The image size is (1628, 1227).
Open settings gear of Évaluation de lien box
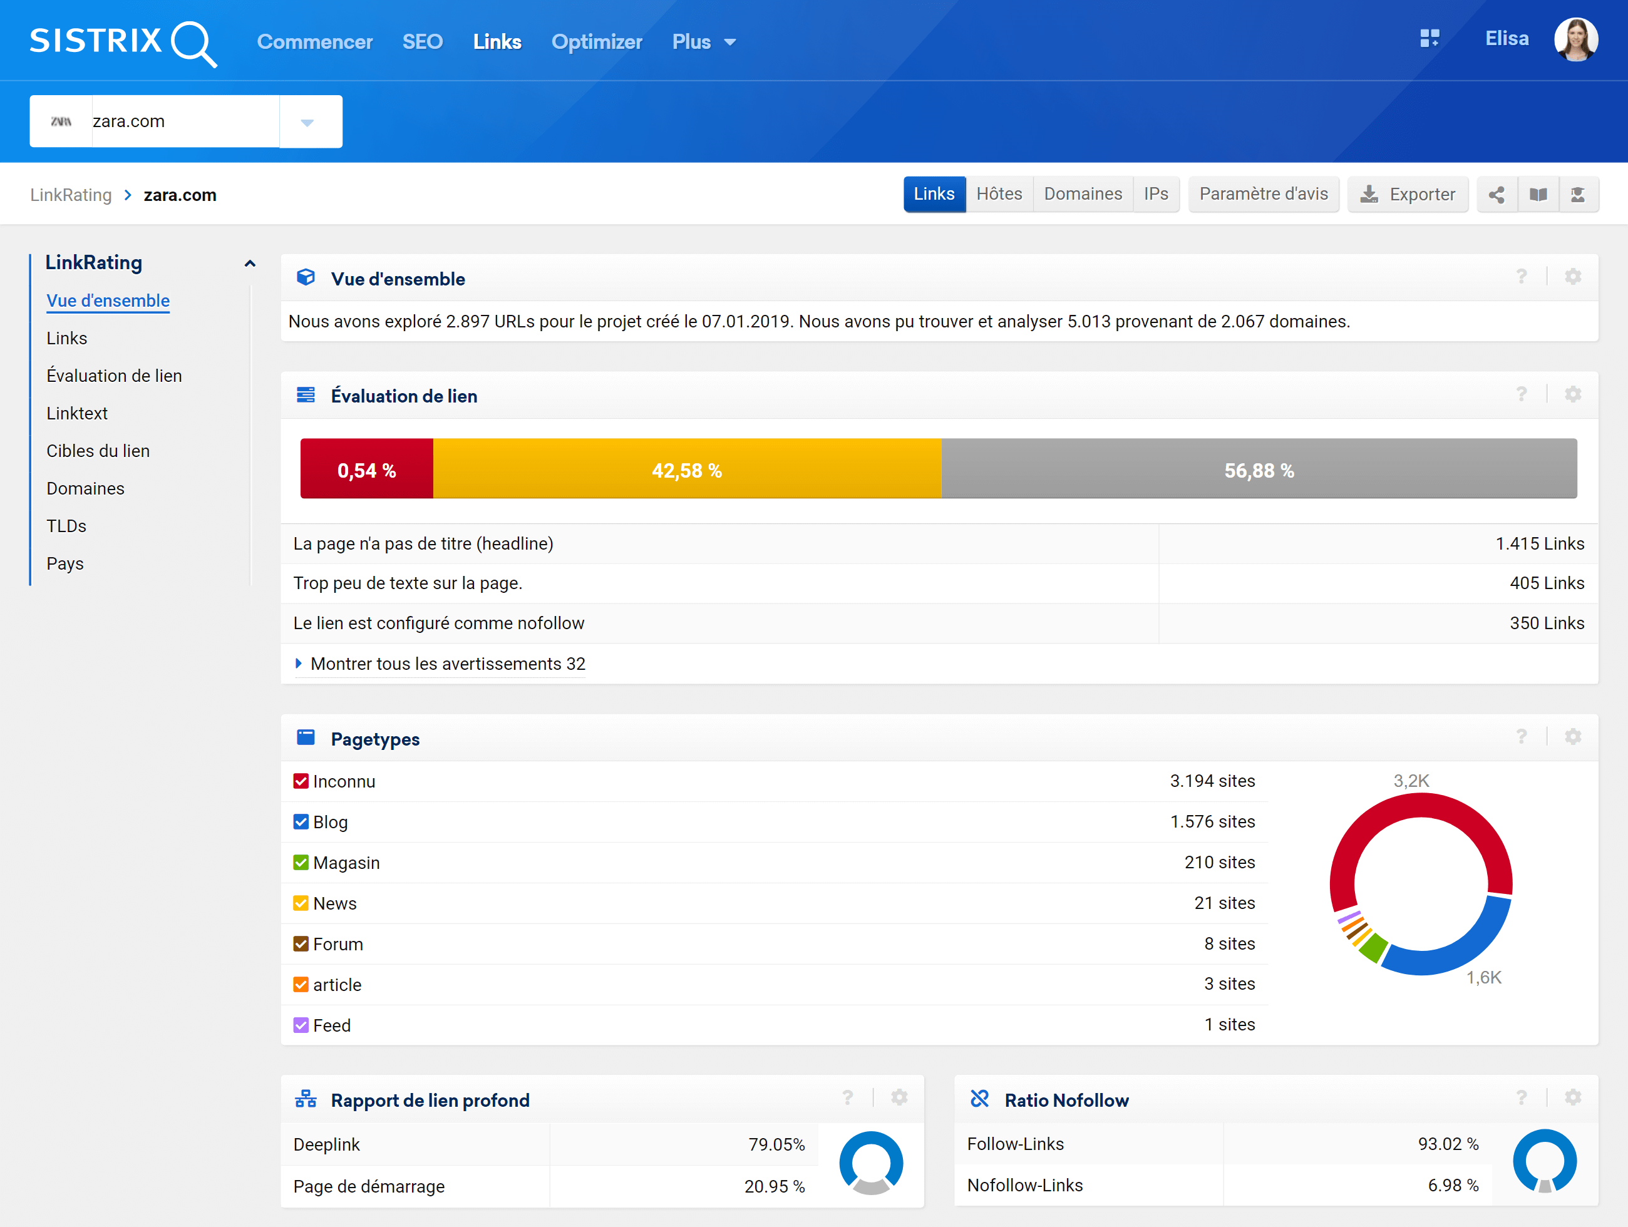1573,394
